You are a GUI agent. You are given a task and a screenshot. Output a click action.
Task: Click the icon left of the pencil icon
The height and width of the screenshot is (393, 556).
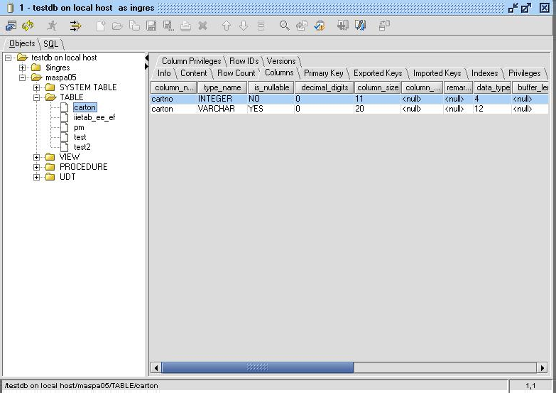click(x=342, y=26)
